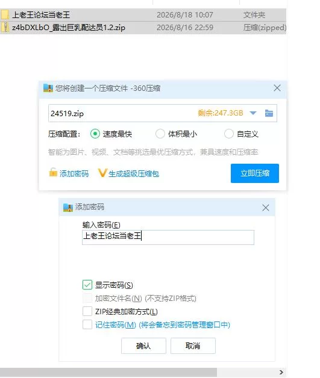320x378 pixels.
Task: Close the 360压缩 create archive dialog
Action: (x=277, y=88)
